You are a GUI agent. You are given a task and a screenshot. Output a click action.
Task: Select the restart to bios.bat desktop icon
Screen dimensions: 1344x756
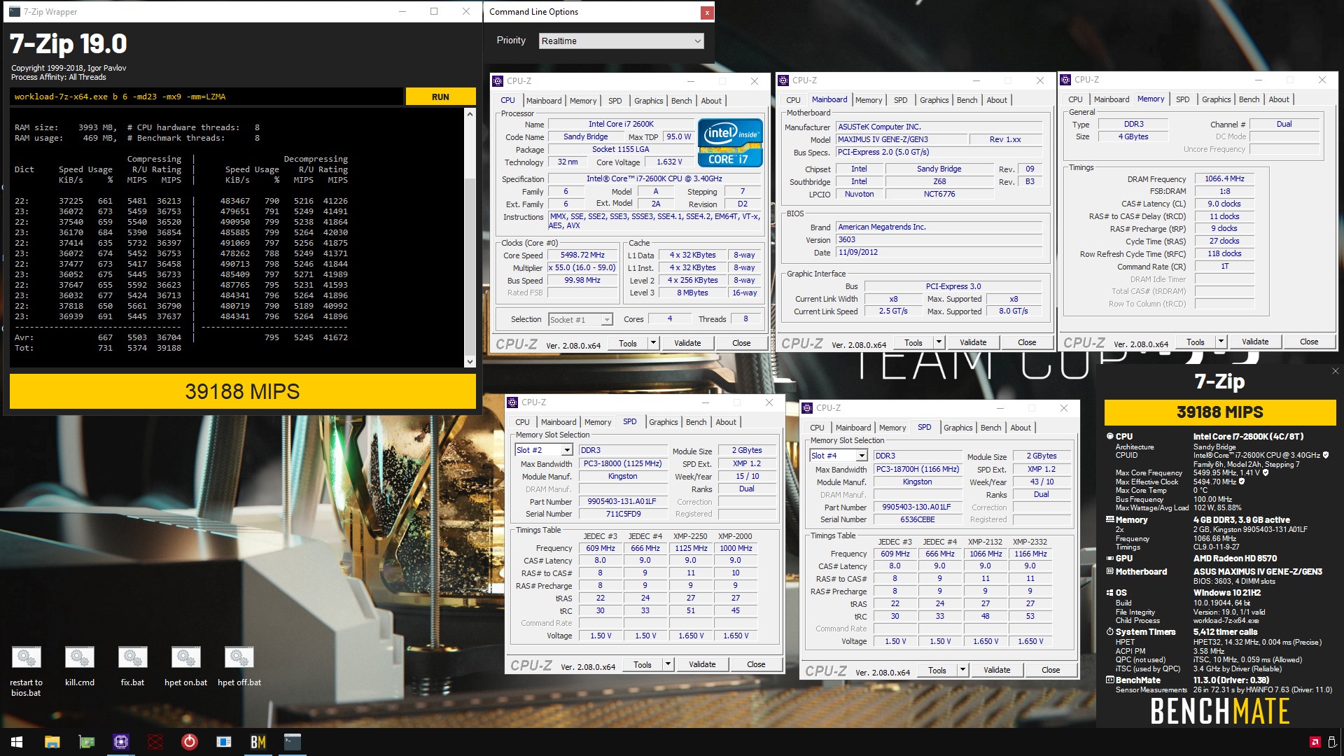point(27,671)
